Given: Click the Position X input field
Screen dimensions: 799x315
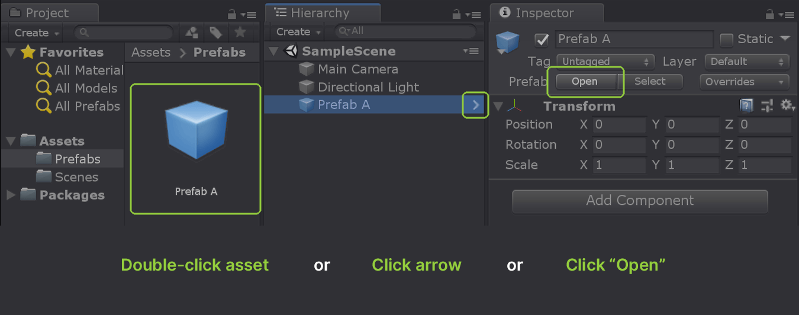Looking at the screenshot, I should click(619, 125).
